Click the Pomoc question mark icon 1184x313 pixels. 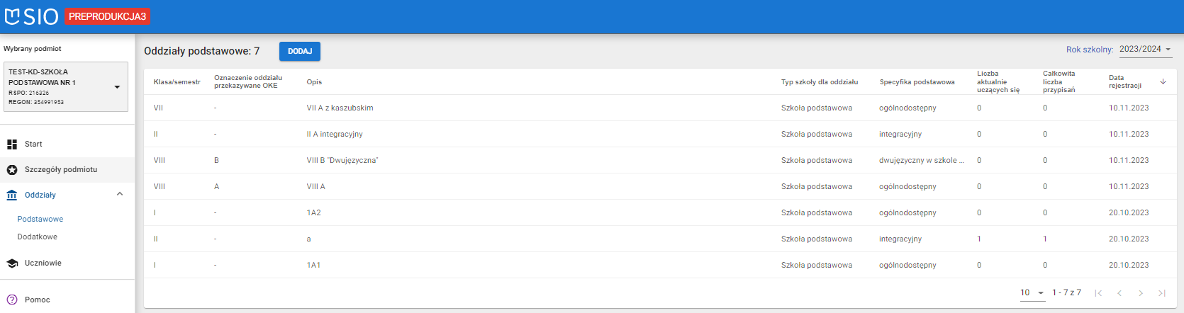(x=12, y=300)
